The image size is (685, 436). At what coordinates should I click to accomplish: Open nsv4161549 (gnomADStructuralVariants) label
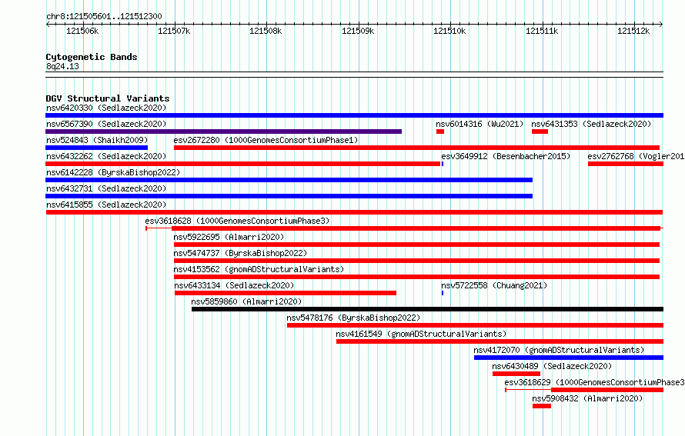click(x=421, y=334)
